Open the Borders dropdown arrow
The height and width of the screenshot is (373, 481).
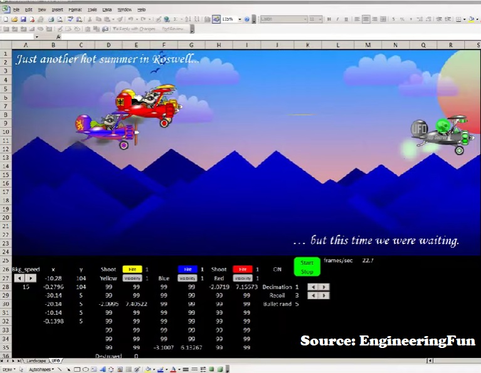point(464,19)
